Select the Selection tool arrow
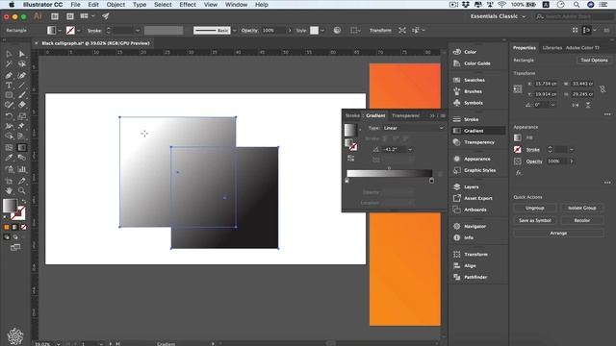Viewport: 616px width, 346px height. (x=9, y=54)
